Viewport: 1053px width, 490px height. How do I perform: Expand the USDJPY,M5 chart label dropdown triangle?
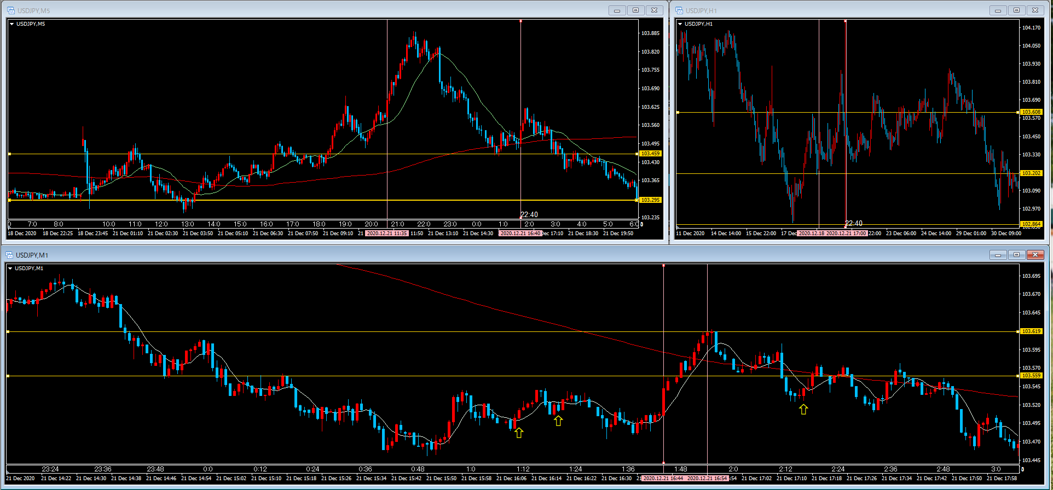coord(11,24)
